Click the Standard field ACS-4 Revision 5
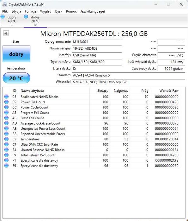188x221 pixels. click(x=128, y=75)
